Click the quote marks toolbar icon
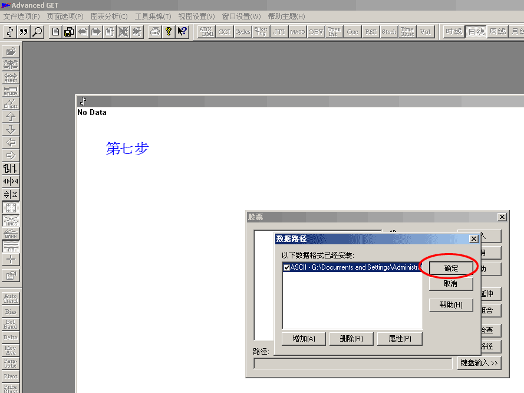 (24, 32)
